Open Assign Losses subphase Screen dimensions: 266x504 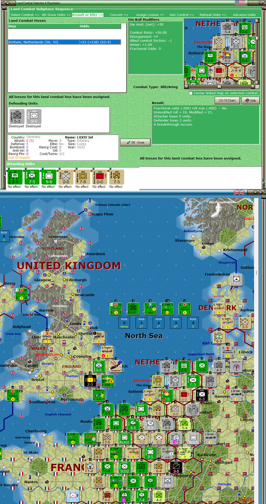(150, 15)
